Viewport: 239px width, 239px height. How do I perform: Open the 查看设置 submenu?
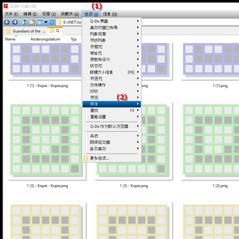[x=112, y=117]
